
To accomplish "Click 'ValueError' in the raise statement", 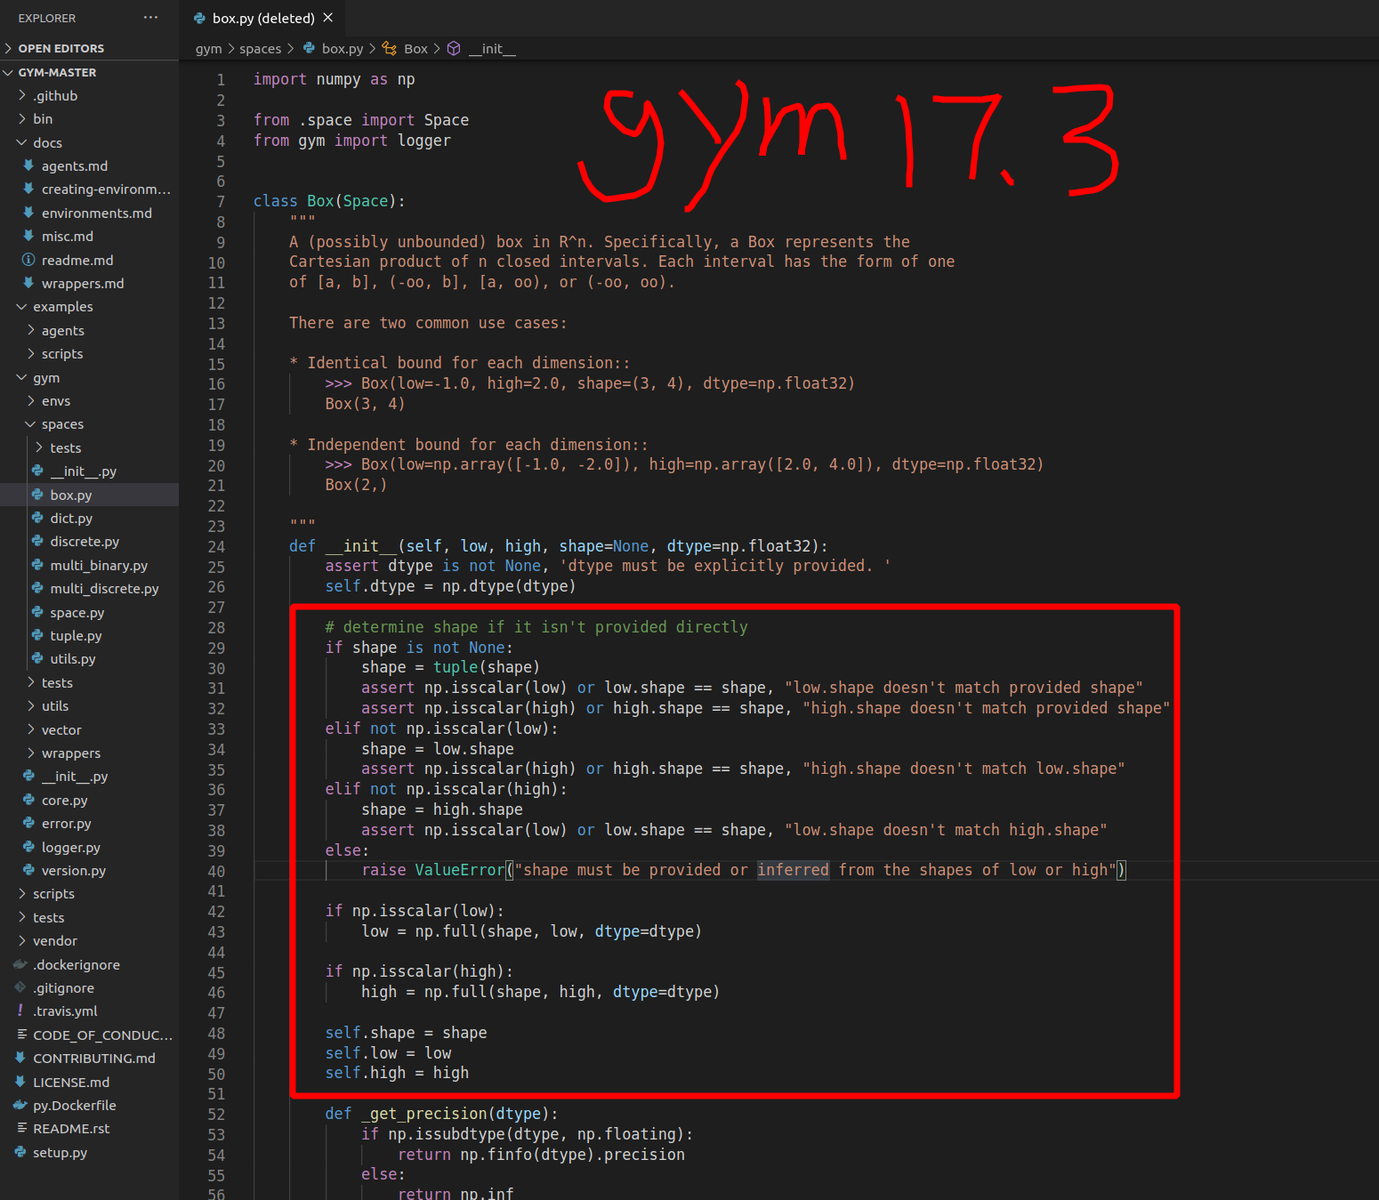I will pos(459,870).
